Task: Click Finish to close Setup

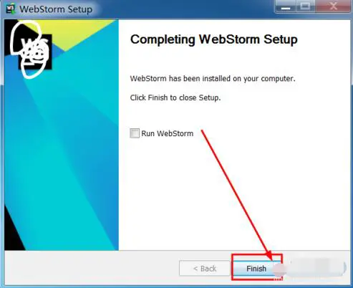Action: [256, 269]
